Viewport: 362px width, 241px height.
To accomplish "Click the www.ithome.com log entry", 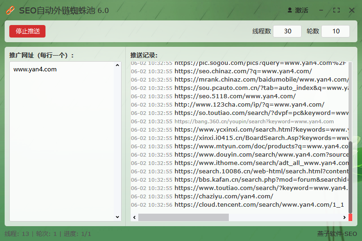I will click(x=261, y=163).
